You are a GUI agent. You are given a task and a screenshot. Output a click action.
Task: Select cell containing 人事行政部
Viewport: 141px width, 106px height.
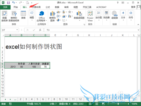[34, 64]
